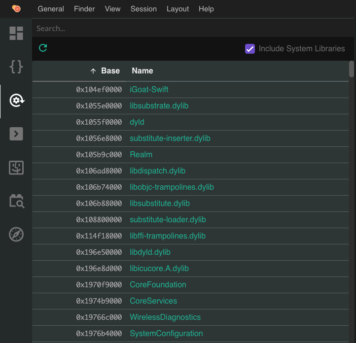Open the Finder face sidebar icon
This screenshot has height=343, width=356.
click(x=16, y=168)
